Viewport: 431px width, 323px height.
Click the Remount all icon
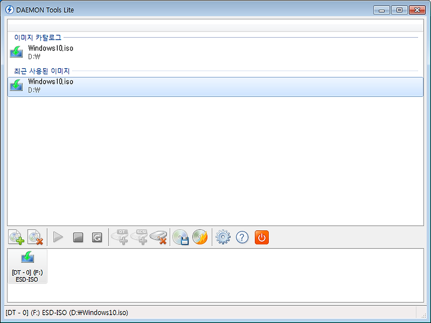(x=97, y=237)
